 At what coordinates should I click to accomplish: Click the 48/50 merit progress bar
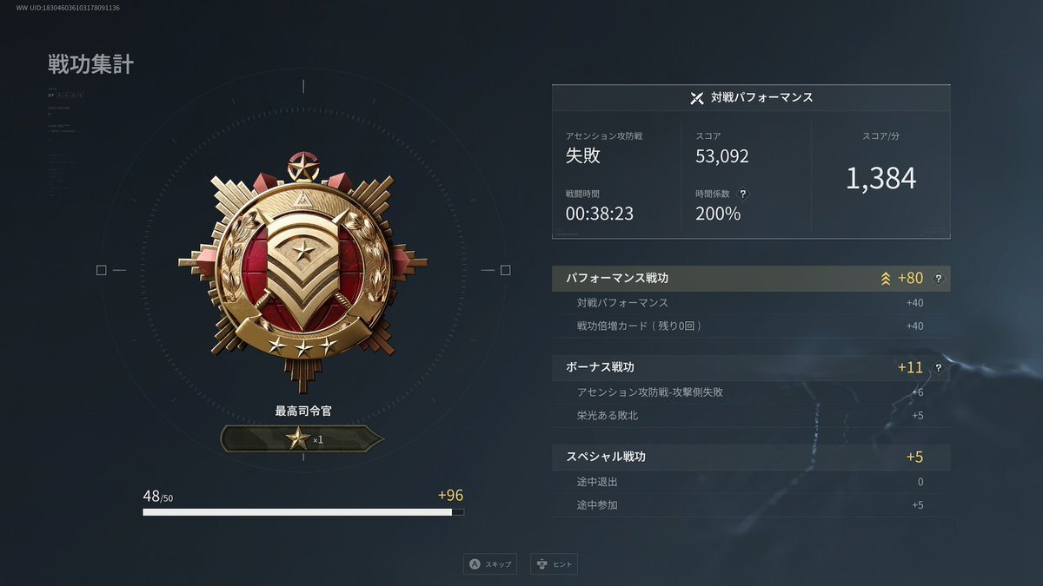(x=303, y=512)
